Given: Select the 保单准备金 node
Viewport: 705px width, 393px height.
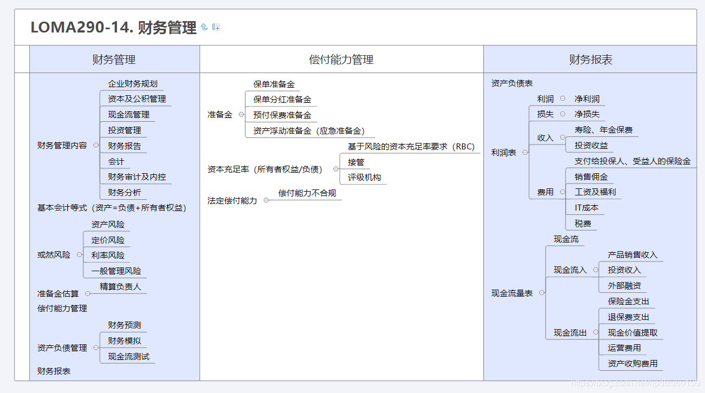Looking at the screenshot, I should [274, 84].
